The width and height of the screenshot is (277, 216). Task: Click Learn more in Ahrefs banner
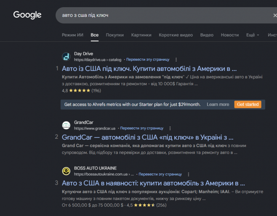point(218,105)
